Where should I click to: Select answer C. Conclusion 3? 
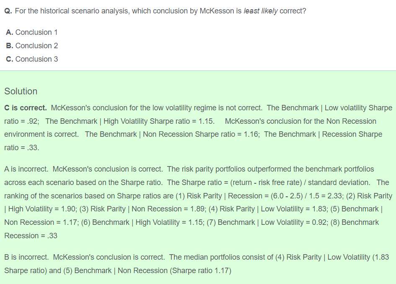click(x=32, y=59)
